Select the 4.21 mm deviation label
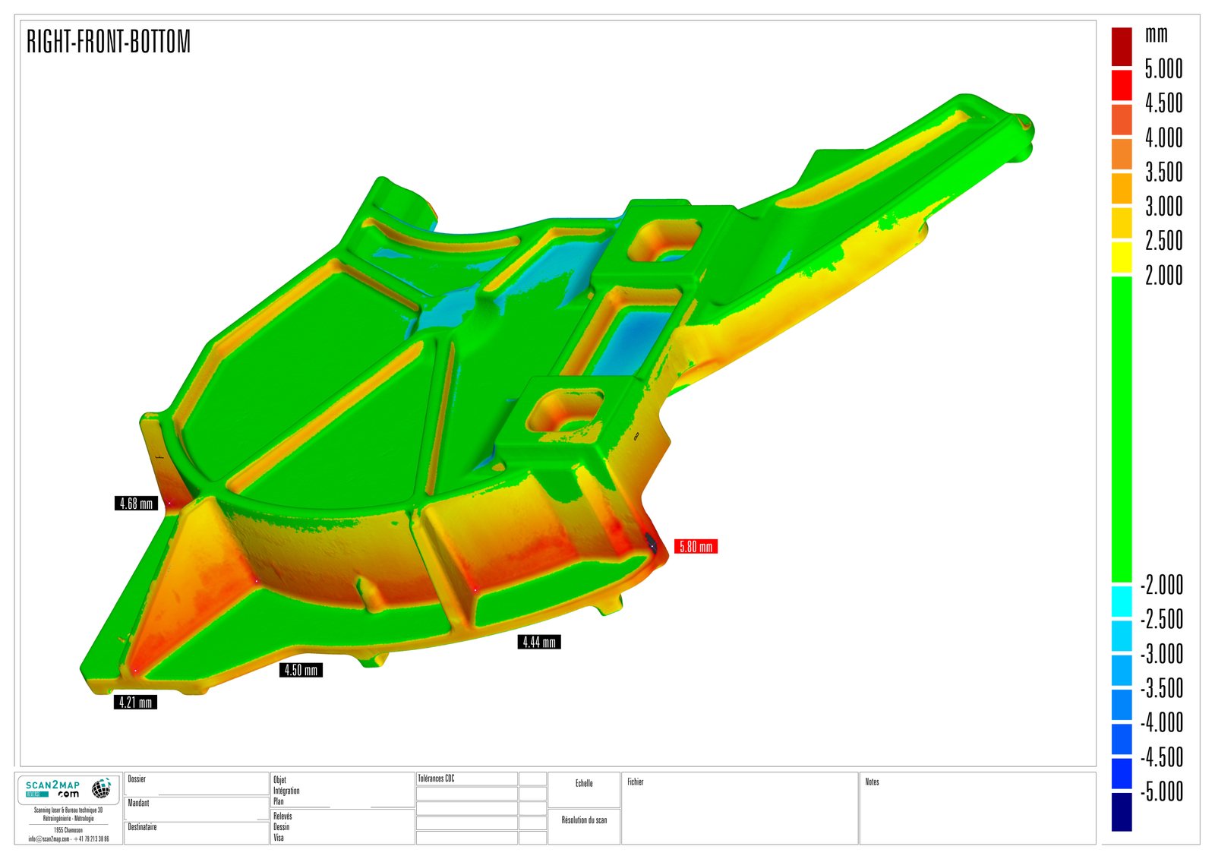This screenshot has width=1215, height=859. coord(135,703)
